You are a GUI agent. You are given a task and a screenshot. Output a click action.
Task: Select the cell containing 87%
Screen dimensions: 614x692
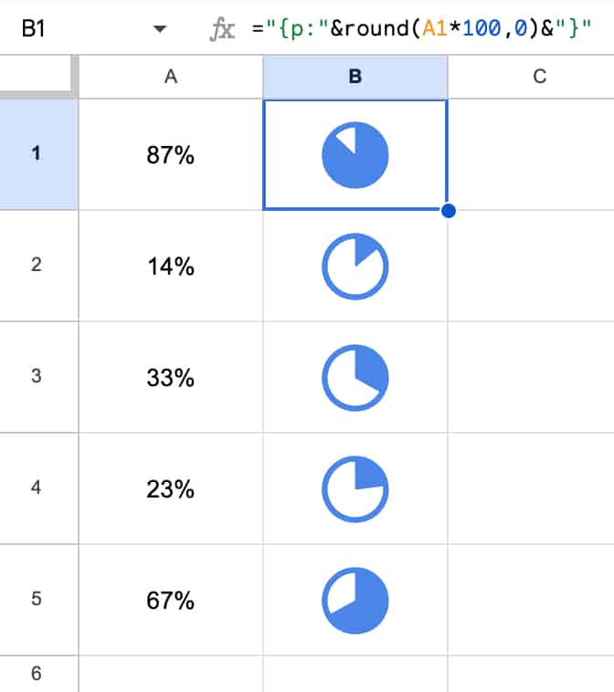(171, 154)
